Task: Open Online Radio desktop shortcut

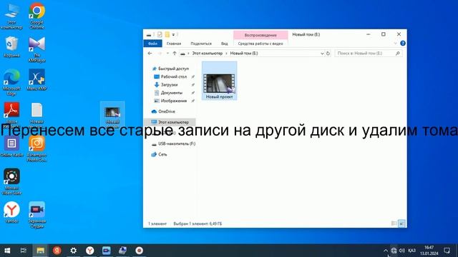Action: tap(11, 146)
